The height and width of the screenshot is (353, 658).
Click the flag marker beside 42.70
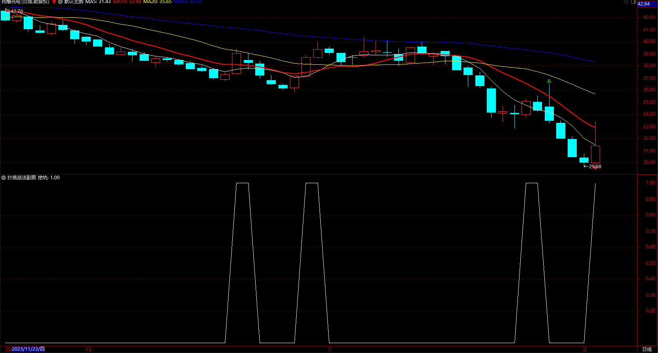(7, 10)
